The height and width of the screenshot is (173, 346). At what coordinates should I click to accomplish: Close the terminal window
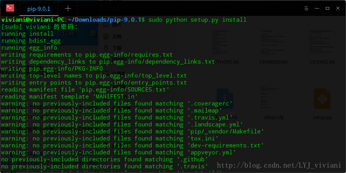338,9
